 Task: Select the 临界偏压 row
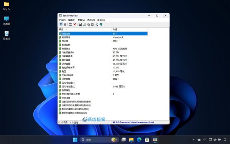[x=103, y=90]
